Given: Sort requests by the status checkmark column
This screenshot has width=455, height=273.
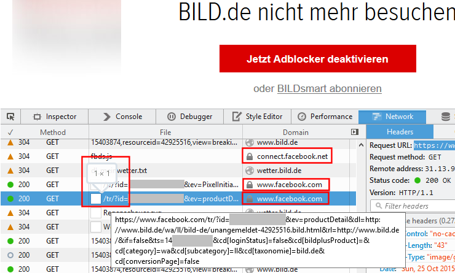Looking at the screenshot, I should tap(10, 133).
